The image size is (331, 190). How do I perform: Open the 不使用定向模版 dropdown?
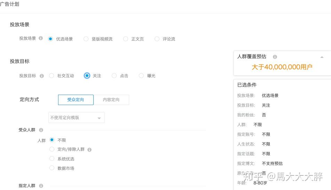tap(77, 118)
